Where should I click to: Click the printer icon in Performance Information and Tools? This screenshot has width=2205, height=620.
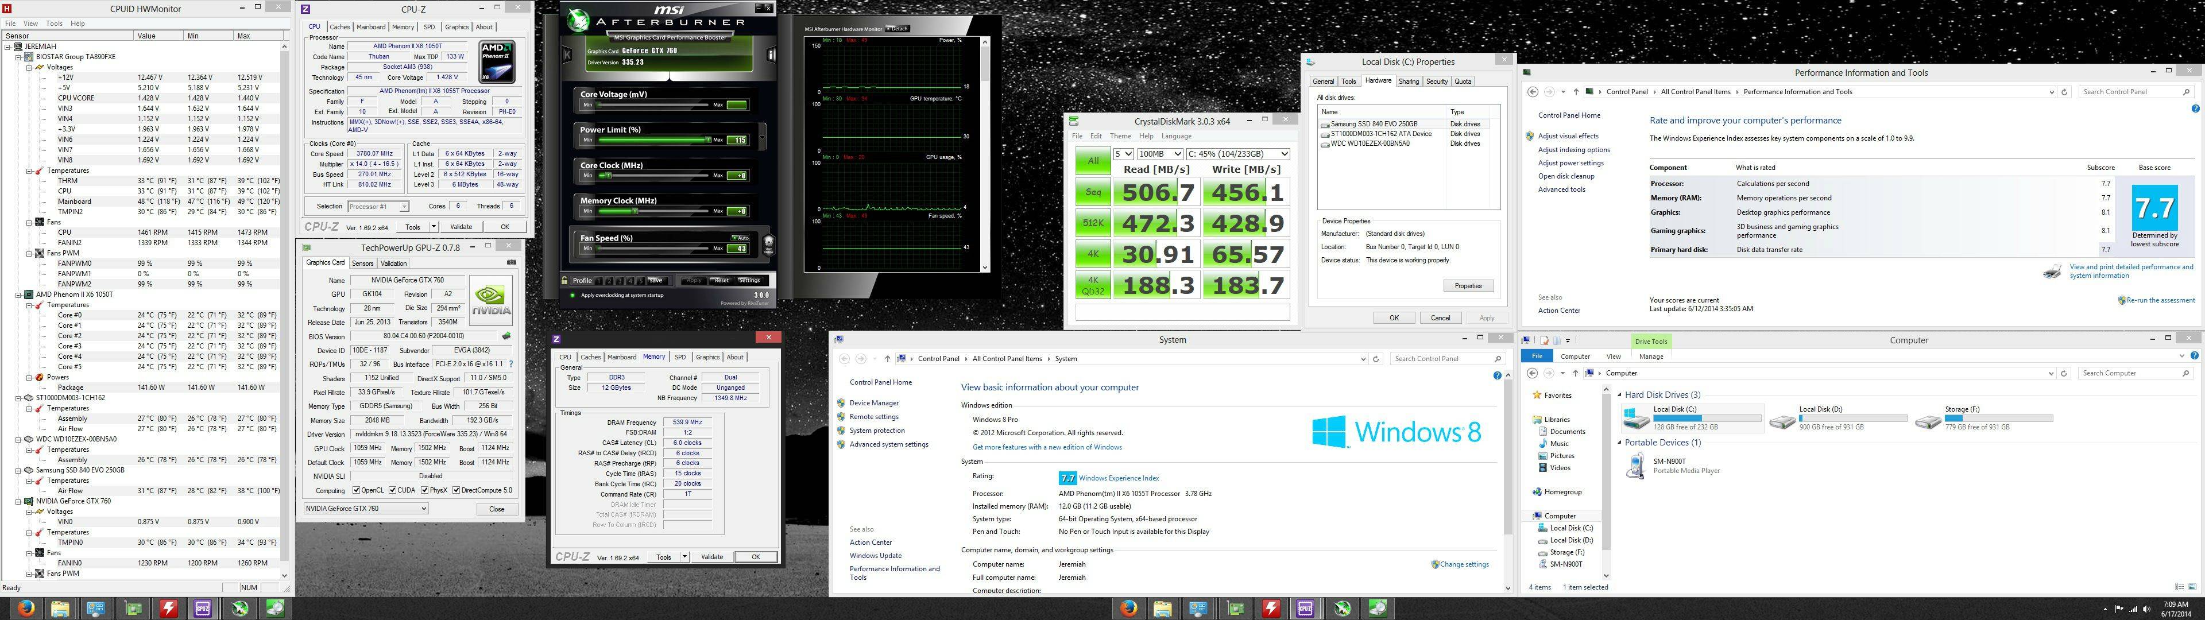2053,272
